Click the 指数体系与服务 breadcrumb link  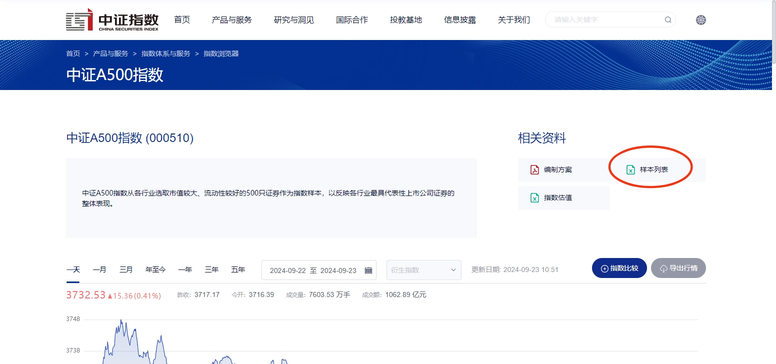pos(166,53)
